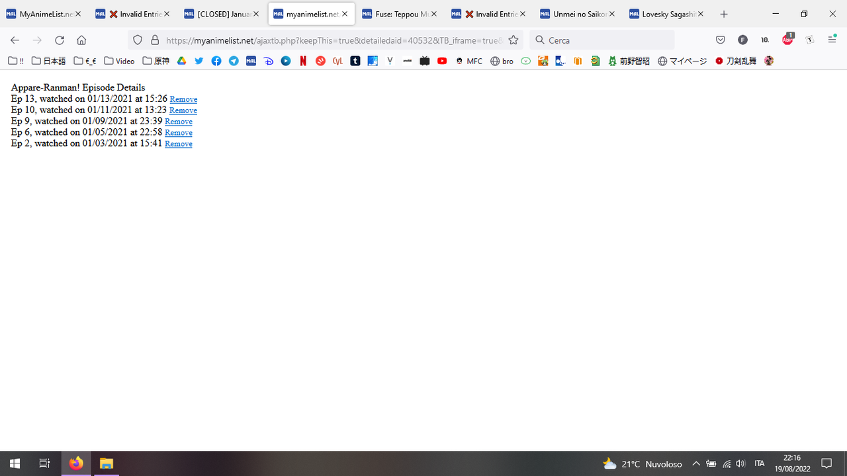Open the Tumblr bookmark icon
Viewport: 847px width, 476px height.
[x=355, y=61]
